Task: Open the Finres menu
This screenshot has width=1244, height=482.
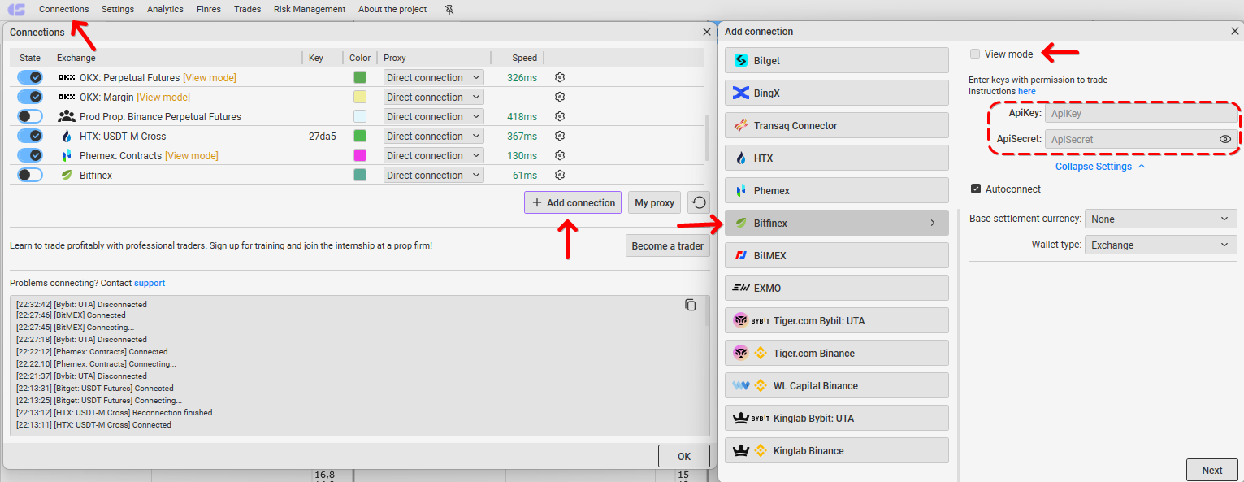Action: click(209, 9)
